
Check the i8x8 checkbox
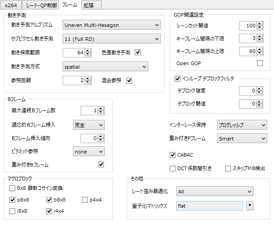tap(12, 211)
